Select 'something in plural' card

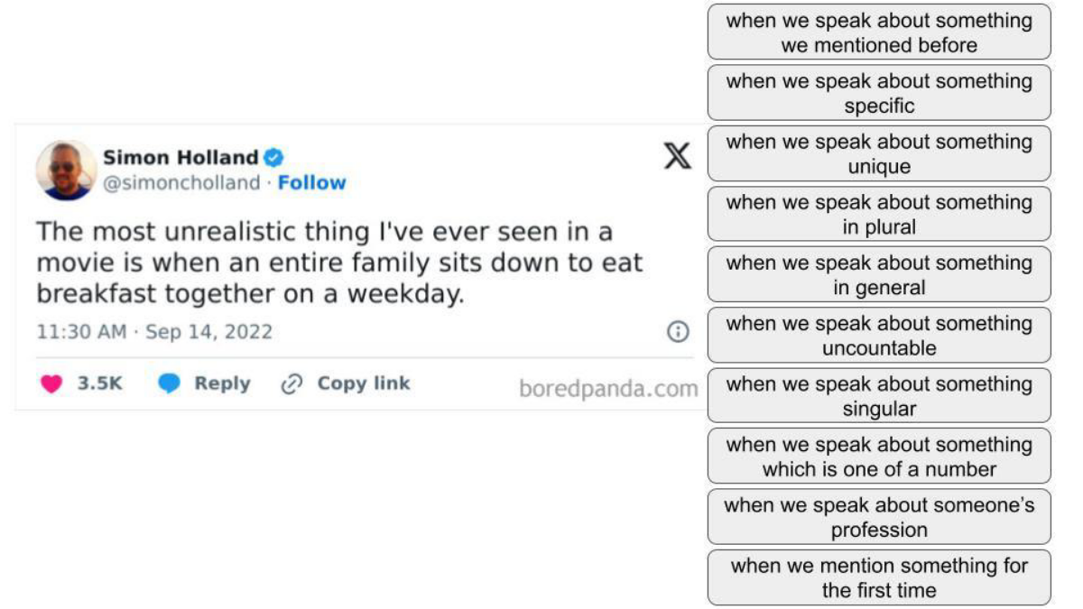click(x=879, y=214)
